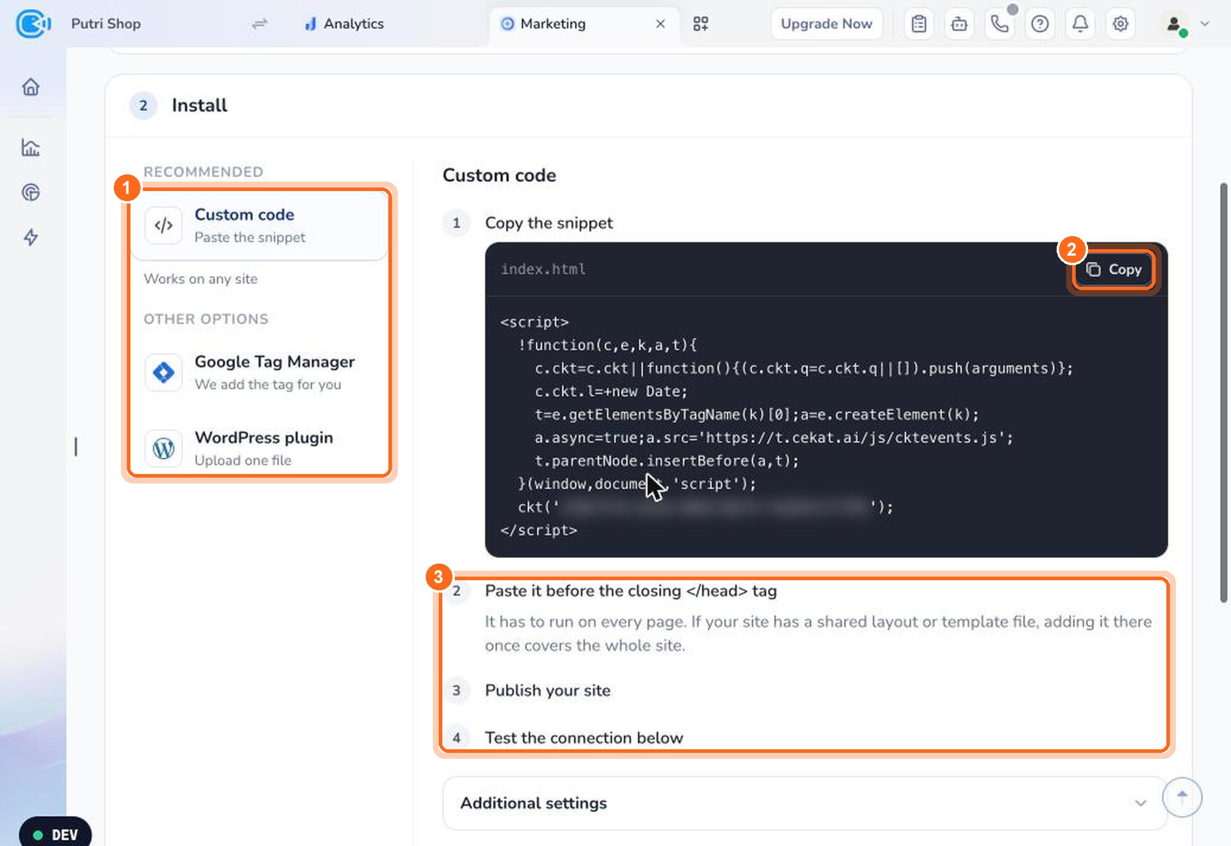1231x846 pixels.
Task: Click the 'Test the connection below' text
Action: 584,738
